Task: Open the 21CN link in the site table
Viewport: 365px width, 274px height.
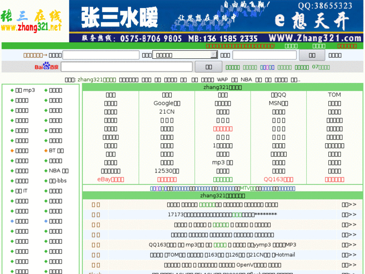Action: click(167, 112)
